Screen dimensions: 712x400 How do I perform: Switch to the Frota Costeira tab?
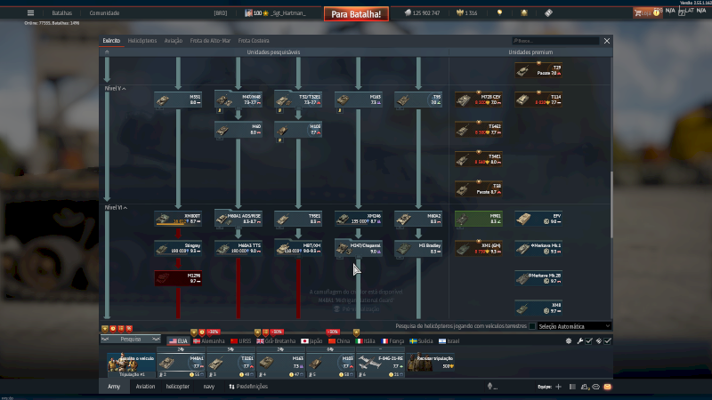(254, 41)
